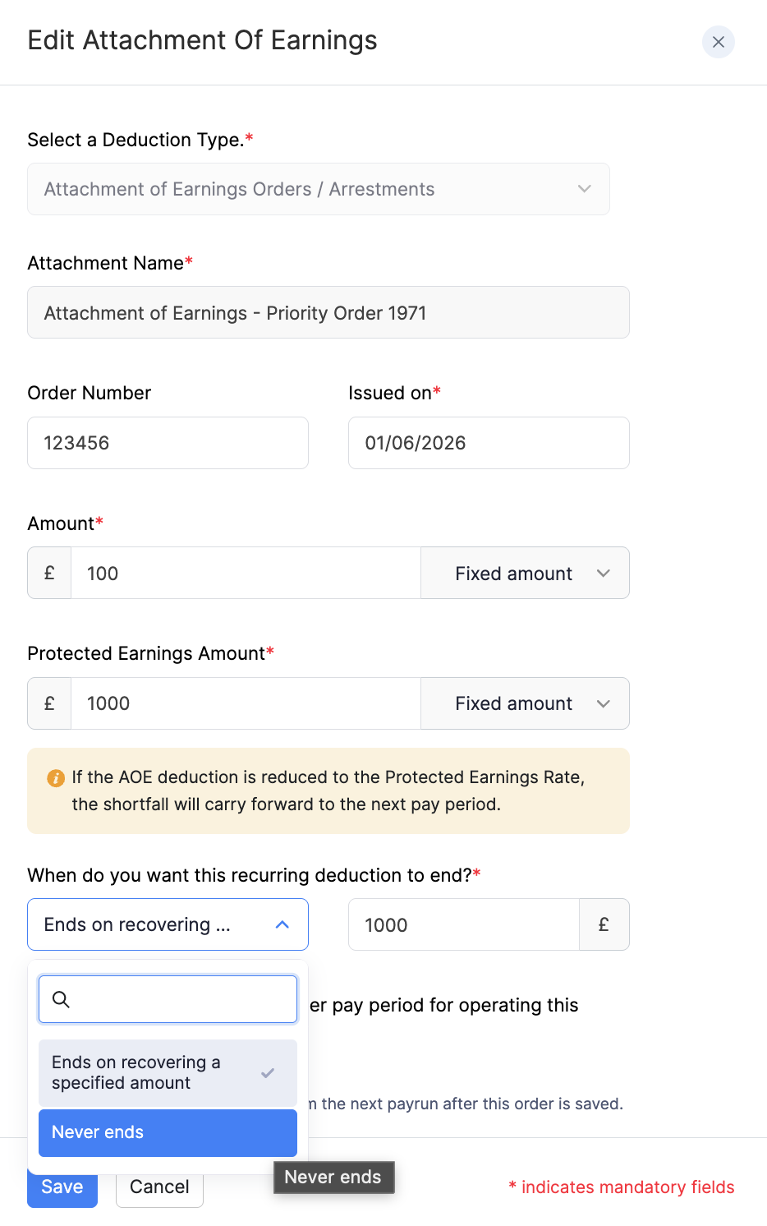This screenshot has width=767, height=1226.
Task: Click the Order Number field
Action: [168, 443]
